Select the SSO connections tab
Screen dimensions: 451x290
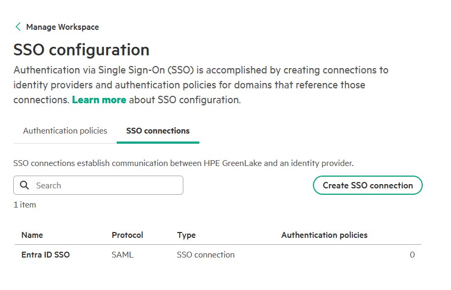click(158, 131)
